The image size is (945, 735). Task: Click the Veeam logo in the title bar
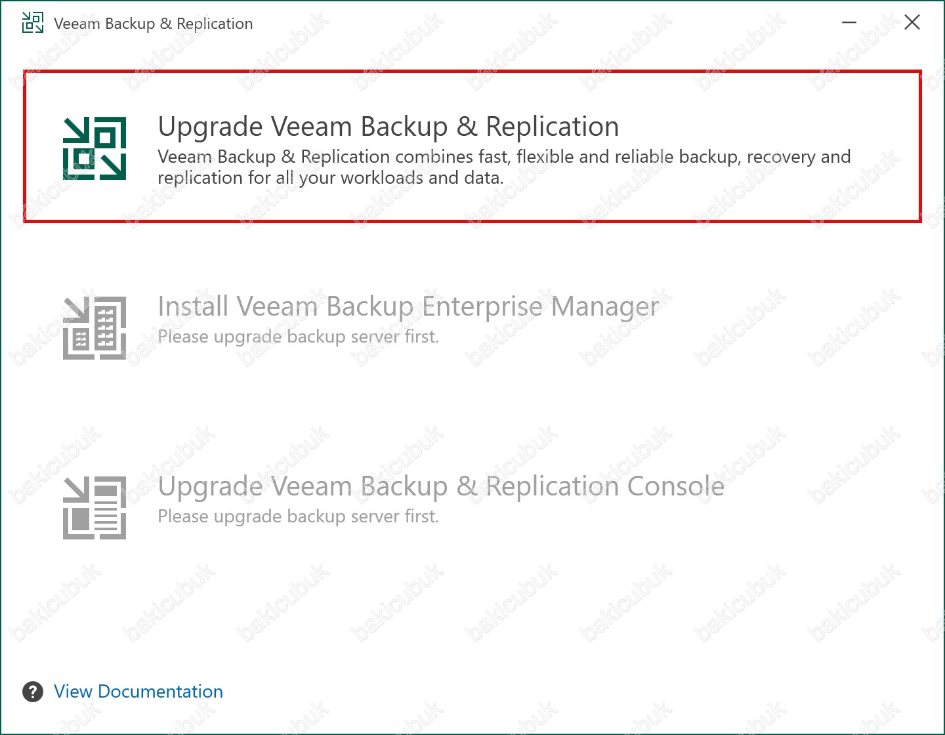coord(32,23)
